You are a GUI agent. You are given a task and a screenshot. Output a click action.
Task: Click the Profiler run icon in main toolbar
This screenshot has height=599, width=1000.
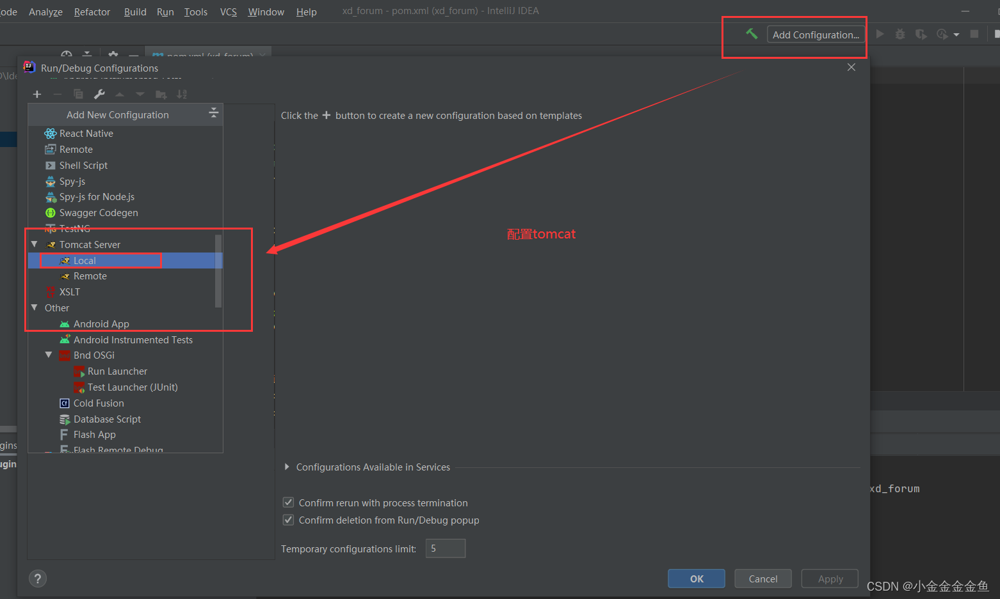tap(942, 34)
